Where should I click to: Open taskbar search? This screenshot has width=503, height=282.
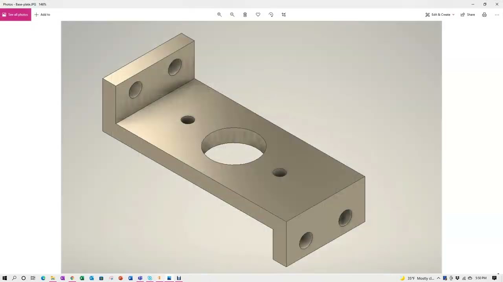pos(14,278)
